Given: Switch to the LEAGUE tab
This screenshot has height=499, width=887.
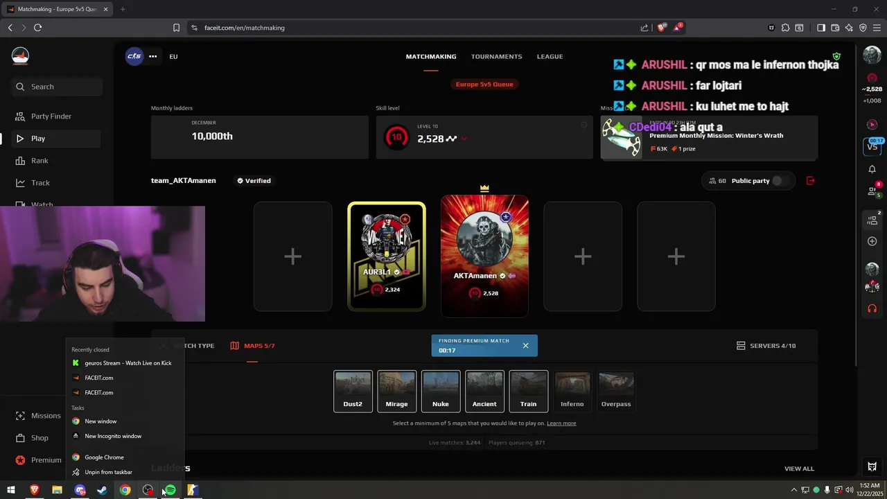Looking at the screenshot, I should 550,57.
